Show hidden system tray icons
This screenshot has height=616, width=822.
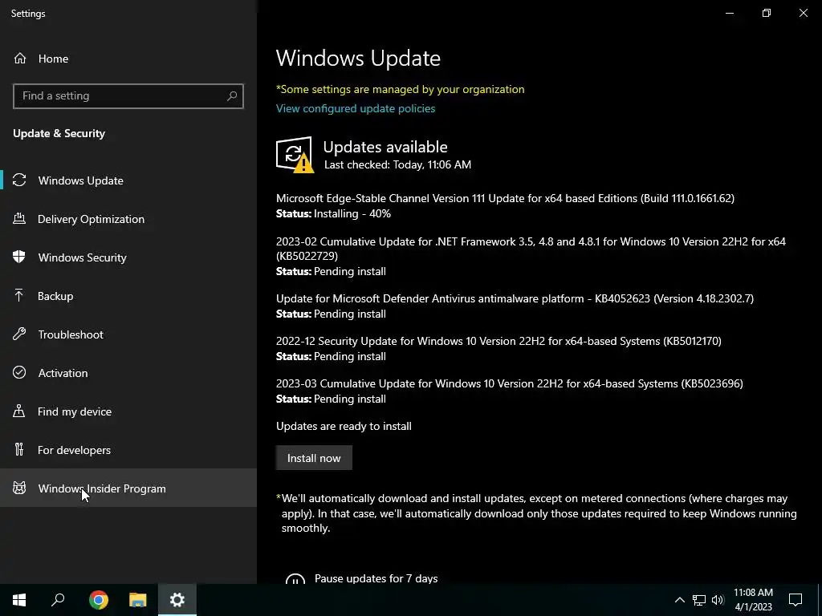(679, 600)
